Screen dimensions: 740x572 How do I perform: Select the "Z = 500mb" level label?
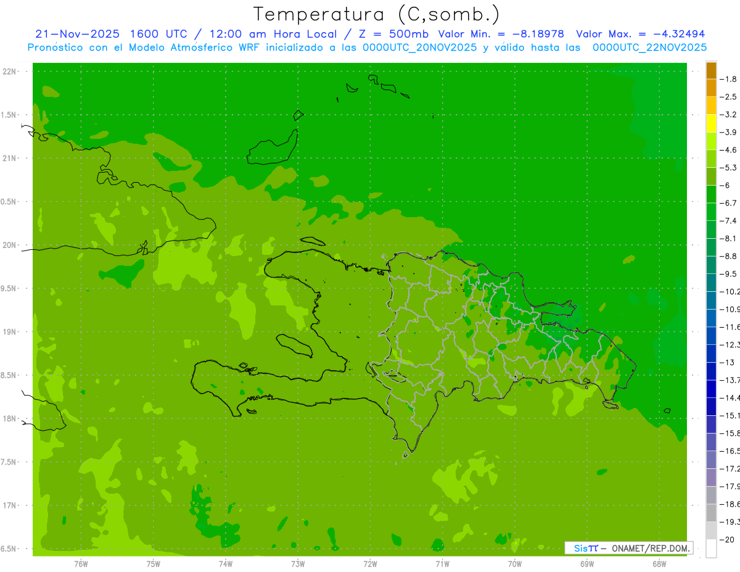tap(393, 34)
